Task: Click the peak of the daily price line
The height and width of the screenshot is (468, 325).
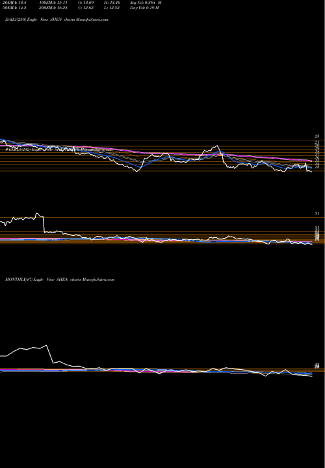Action: coord(216,146)
